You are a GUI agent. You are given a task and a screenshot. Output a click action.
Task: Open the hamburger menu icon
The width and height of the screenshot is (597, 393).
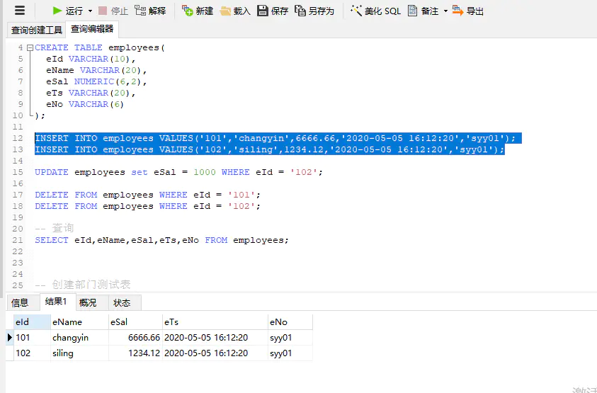(x=20, y=11)
